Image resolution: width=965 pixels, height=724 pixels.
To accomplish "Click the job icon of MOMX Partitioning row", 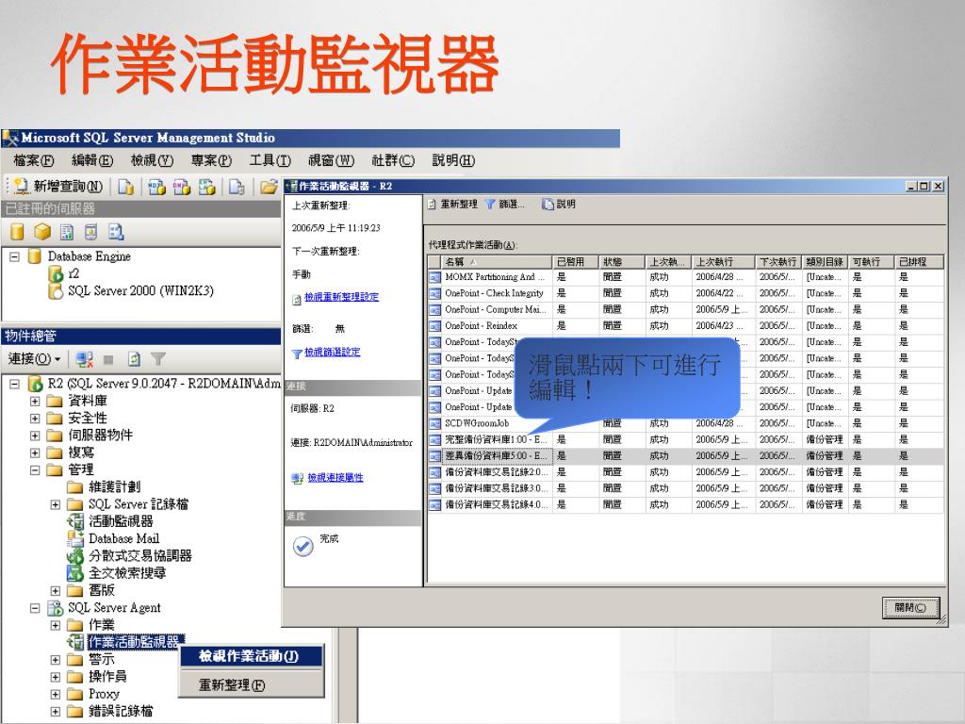I will [435, 277].
